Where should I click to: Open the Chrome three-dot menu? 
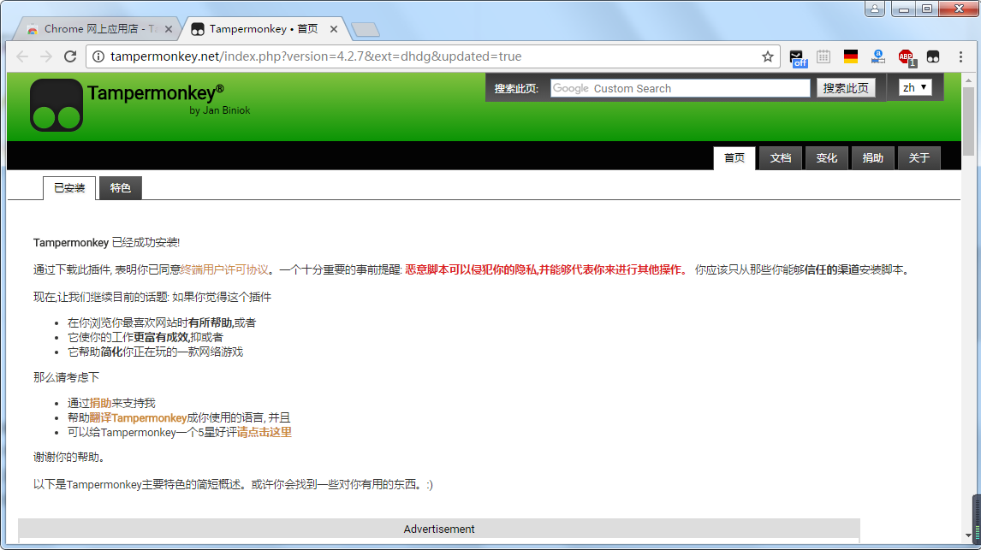point(961,56)
